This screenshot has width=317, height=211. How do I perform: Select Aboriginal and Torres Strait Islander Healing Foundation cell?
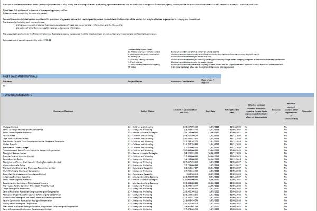[x=32, y=162]
